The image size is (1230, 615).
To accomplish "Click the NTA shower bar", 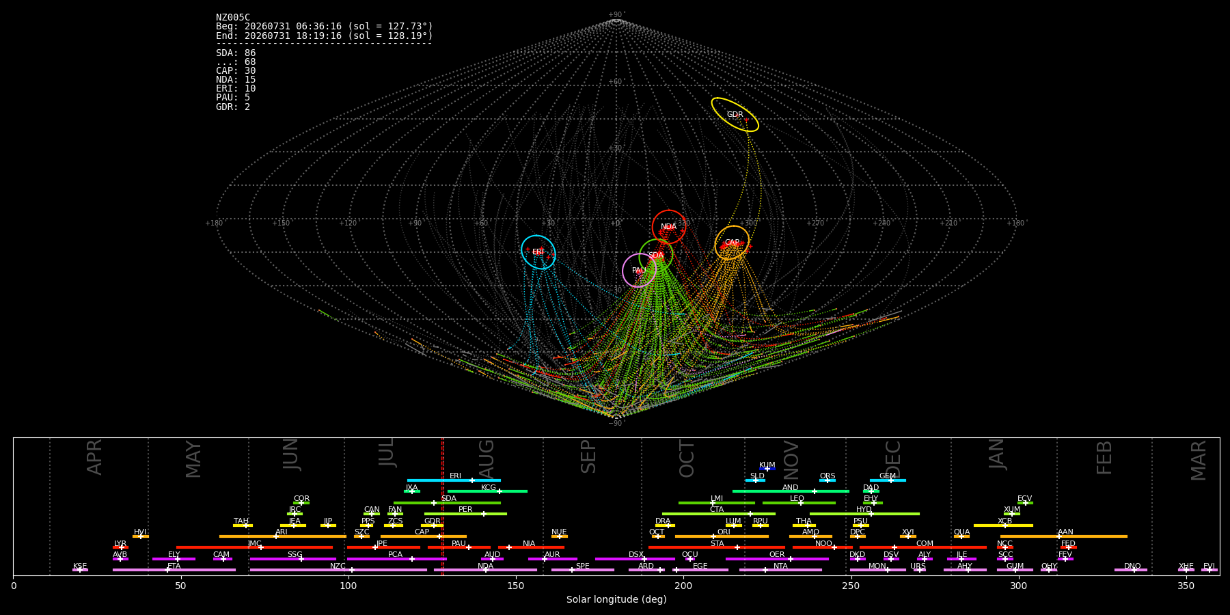I will pos(780,570).
